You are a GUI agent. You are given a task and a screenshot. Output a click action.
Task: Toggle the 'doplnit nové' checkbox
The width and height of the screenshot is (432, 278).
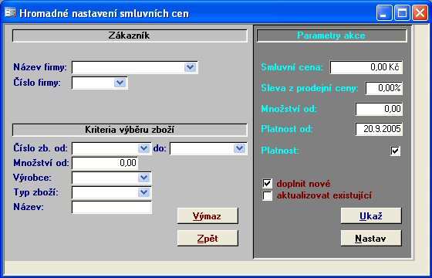(x=267, y=184)
